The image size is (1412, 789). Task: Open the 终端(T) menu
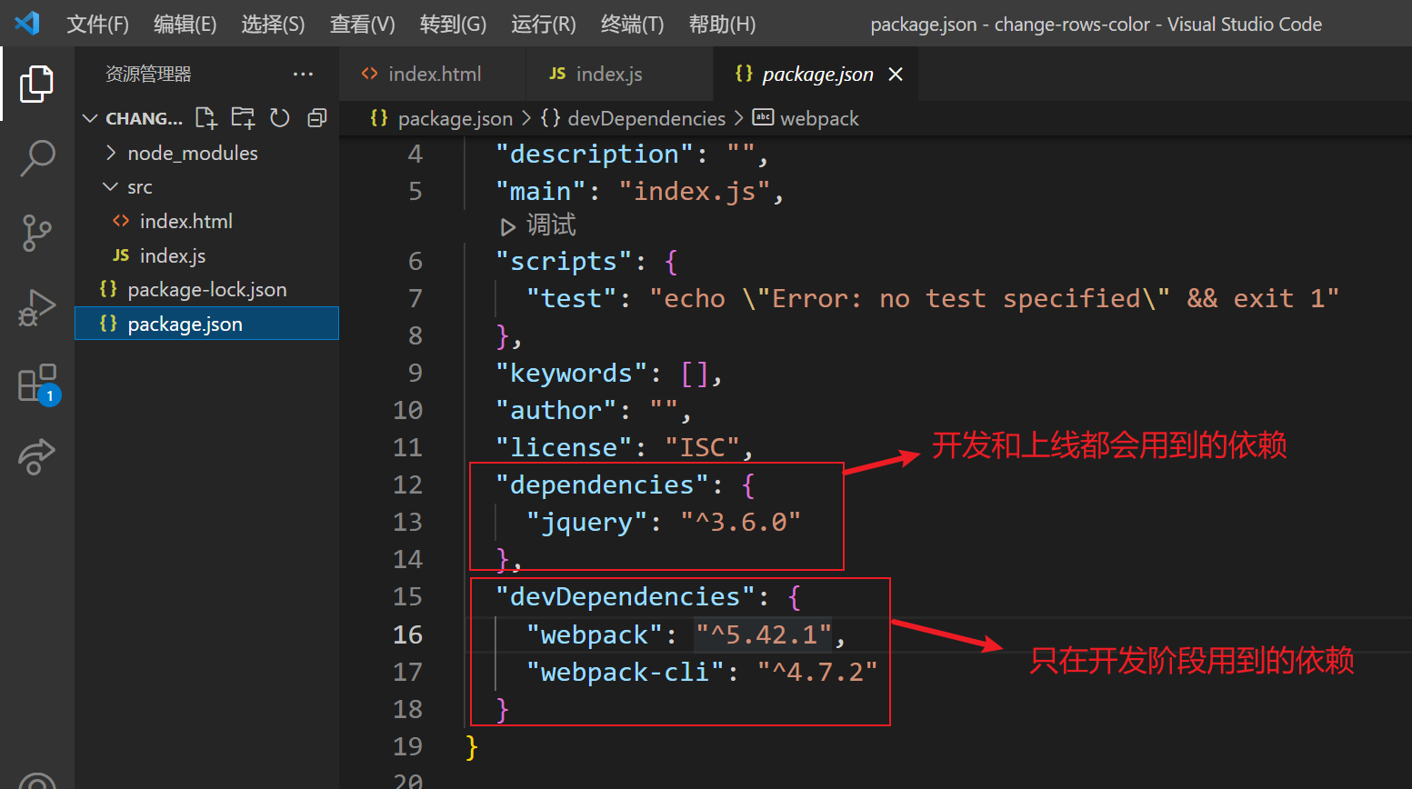632,25
